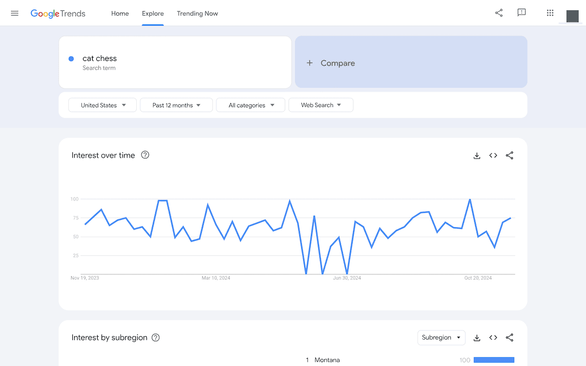Share this page via header share icon
Viewport: 586px width, 366px height.
tap(499, 13)
